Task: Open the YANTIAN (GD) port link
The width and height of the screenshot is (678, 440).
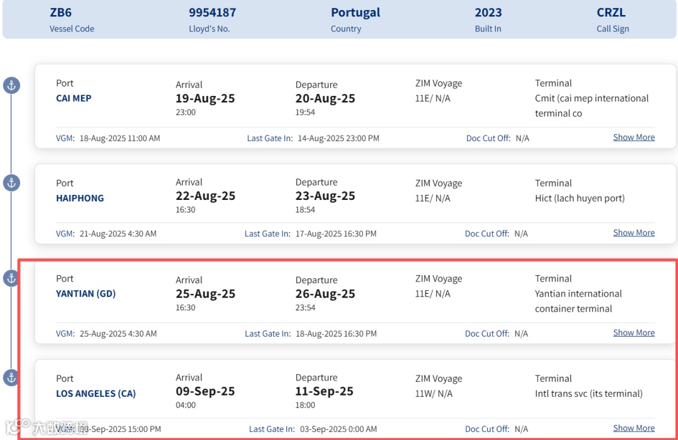Action: (85, 293)
